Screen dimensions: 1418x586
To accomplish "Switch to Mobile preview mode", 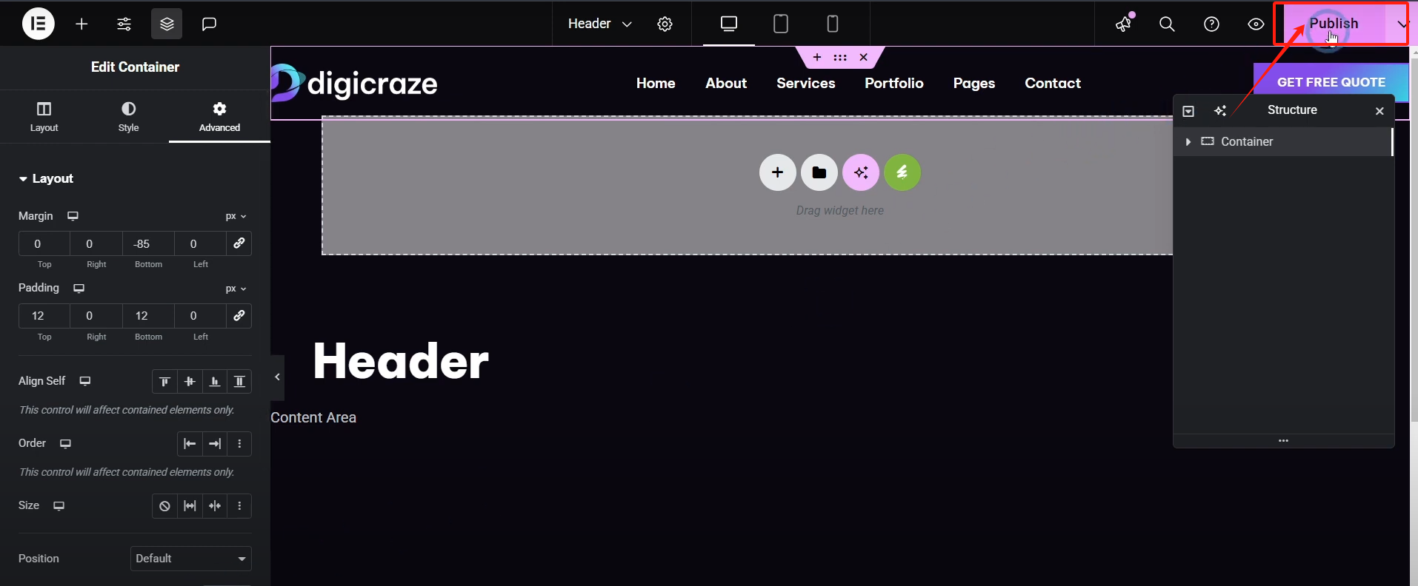I will [x=833, y=24].
